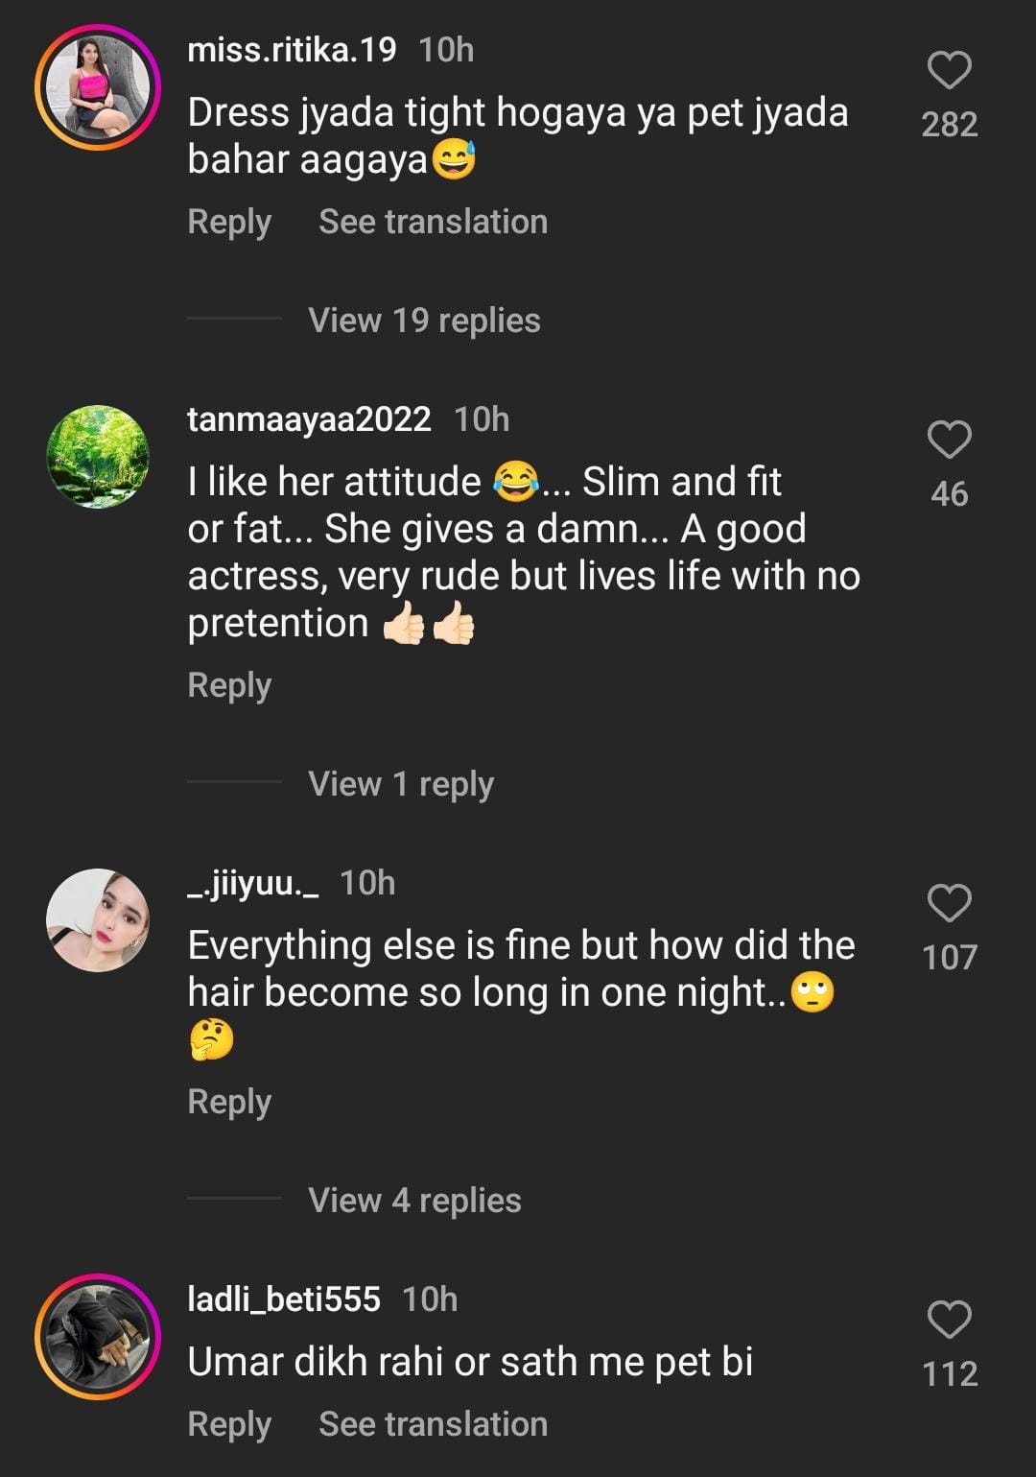
Task: Expand View 4 replies thread
Action: [414, 1201]
